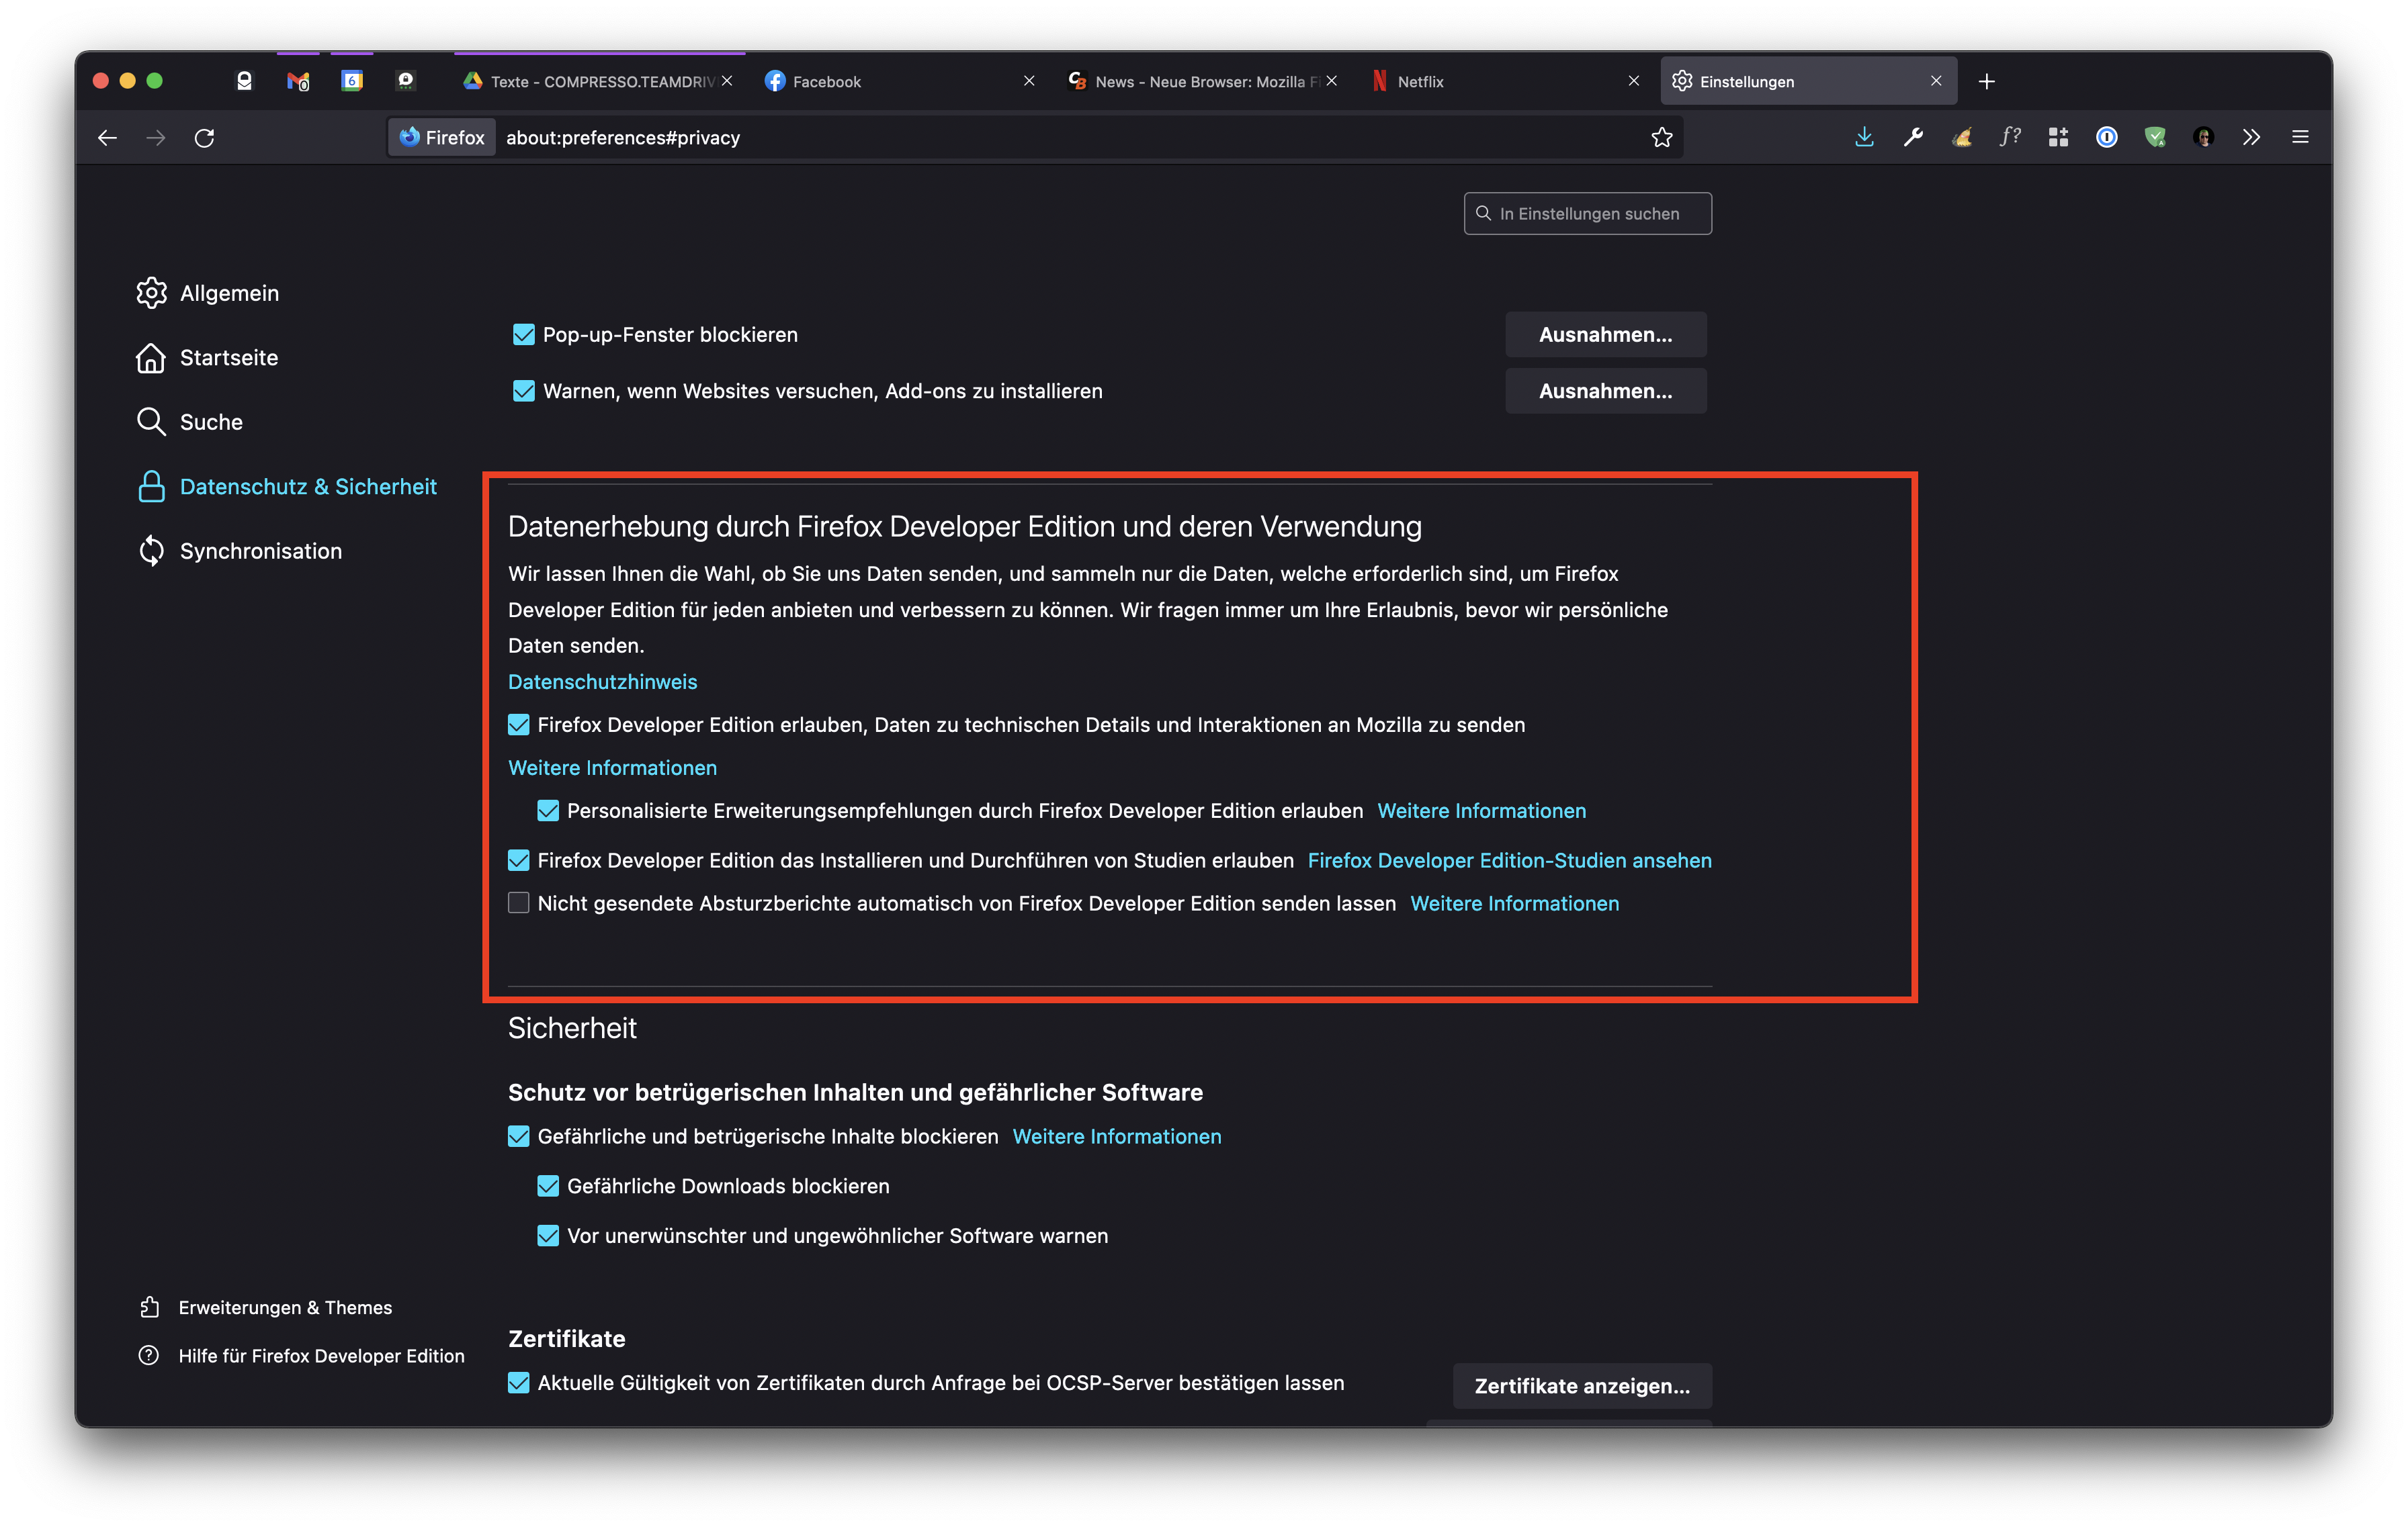Image resolution: width=2408 pixels, height=1527 pixels.
Task: Uncheck Pop-up-Fenster blockieren
Action: (x=523, y=335)
